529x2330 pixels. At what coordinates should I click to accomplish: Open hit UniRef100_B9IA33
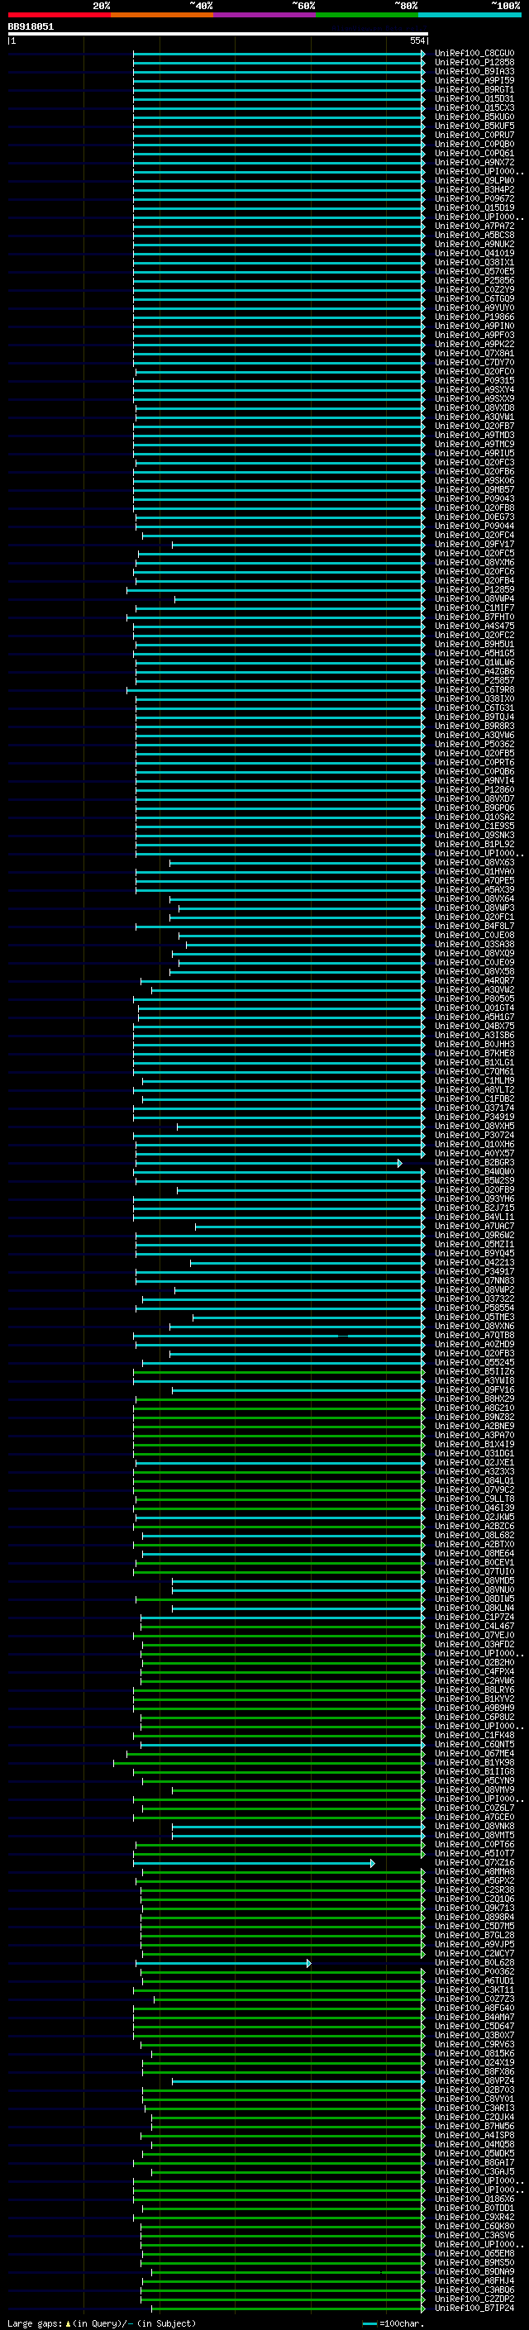coord(474,71)
